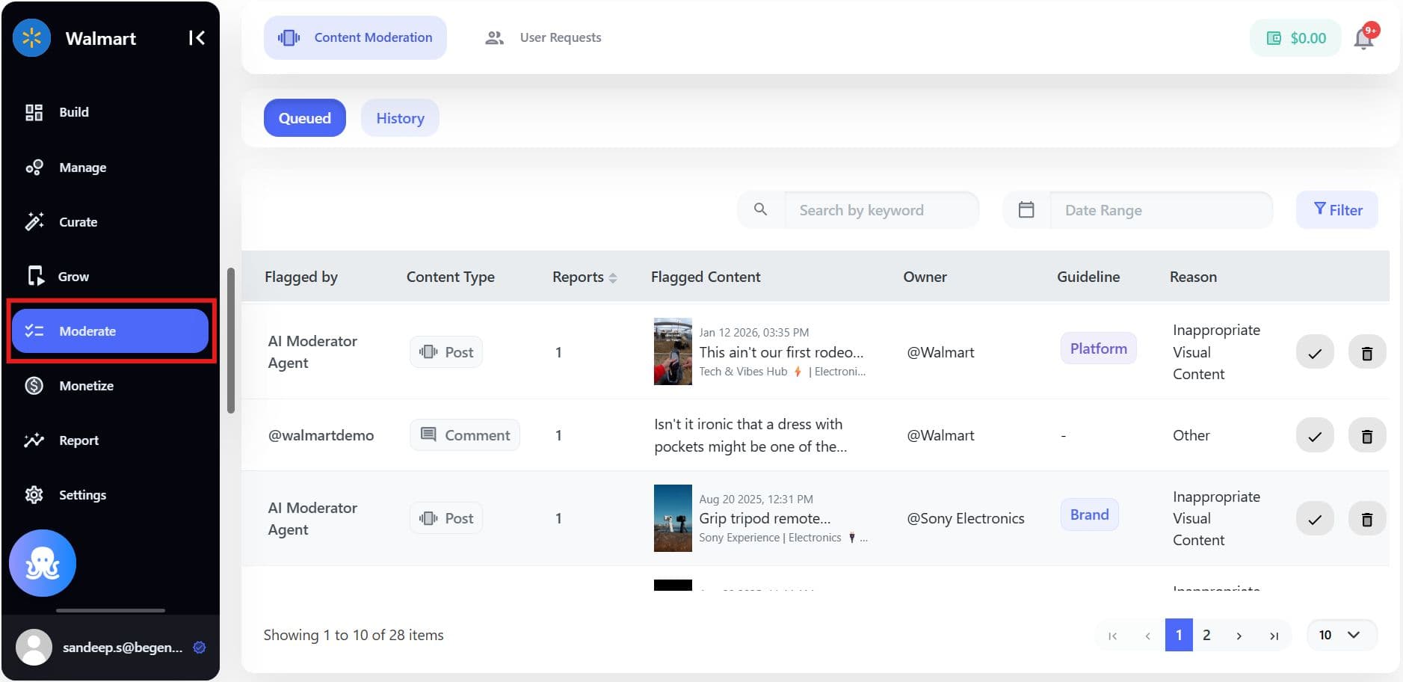The width and height of the screenshot is (1403, 682).
Task: Open the Grip tripod remote thumbnail
Action: [x=673, y=518]
